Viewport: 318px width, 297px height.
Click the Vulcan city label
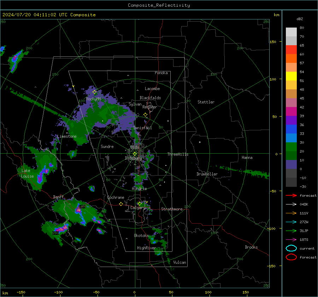(179, 262)
